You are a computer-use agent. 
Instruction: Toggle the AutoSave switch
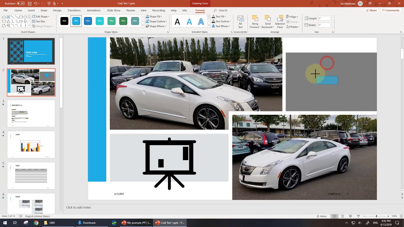21,3
